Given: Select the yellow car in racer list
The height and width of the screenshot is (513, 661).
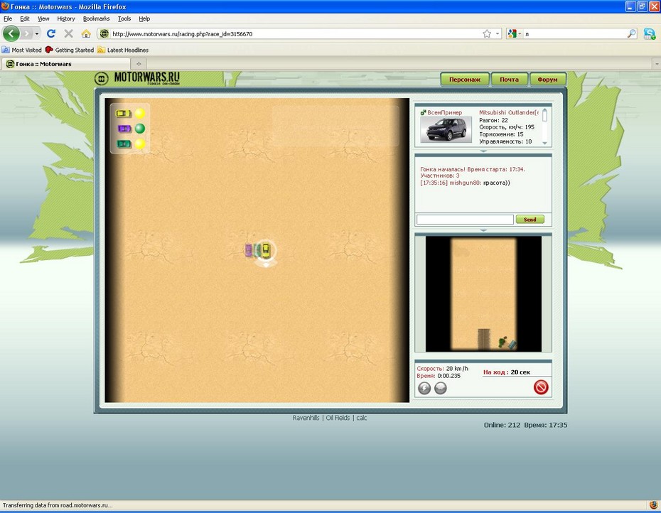Looking at the screenshot, I should click(x=124, y=113).
